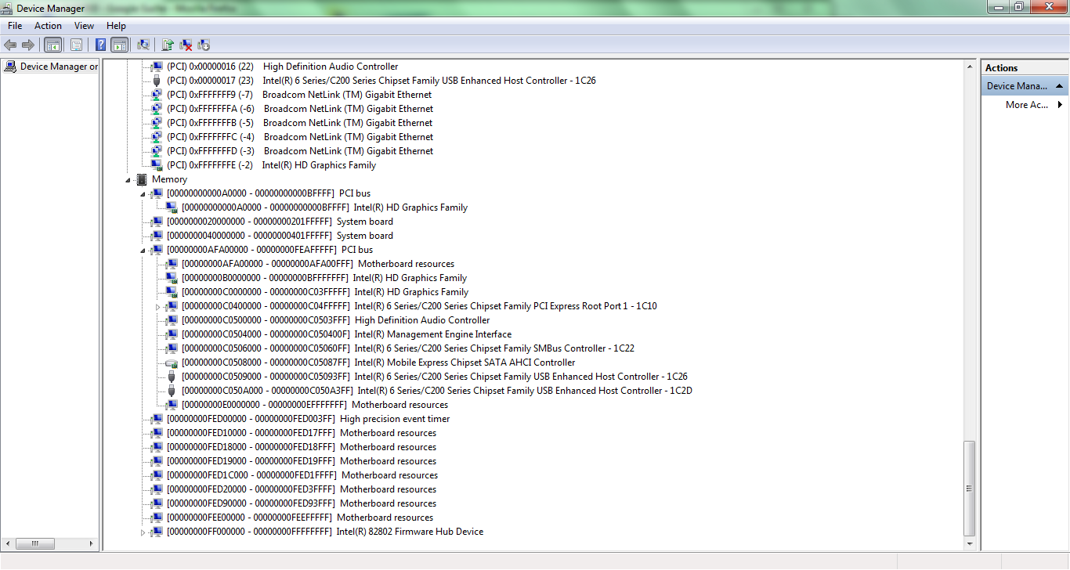Click the Update Driver Software toolbar icon
This screenshot has width=1070, height=570.
[x=168, y=45]
